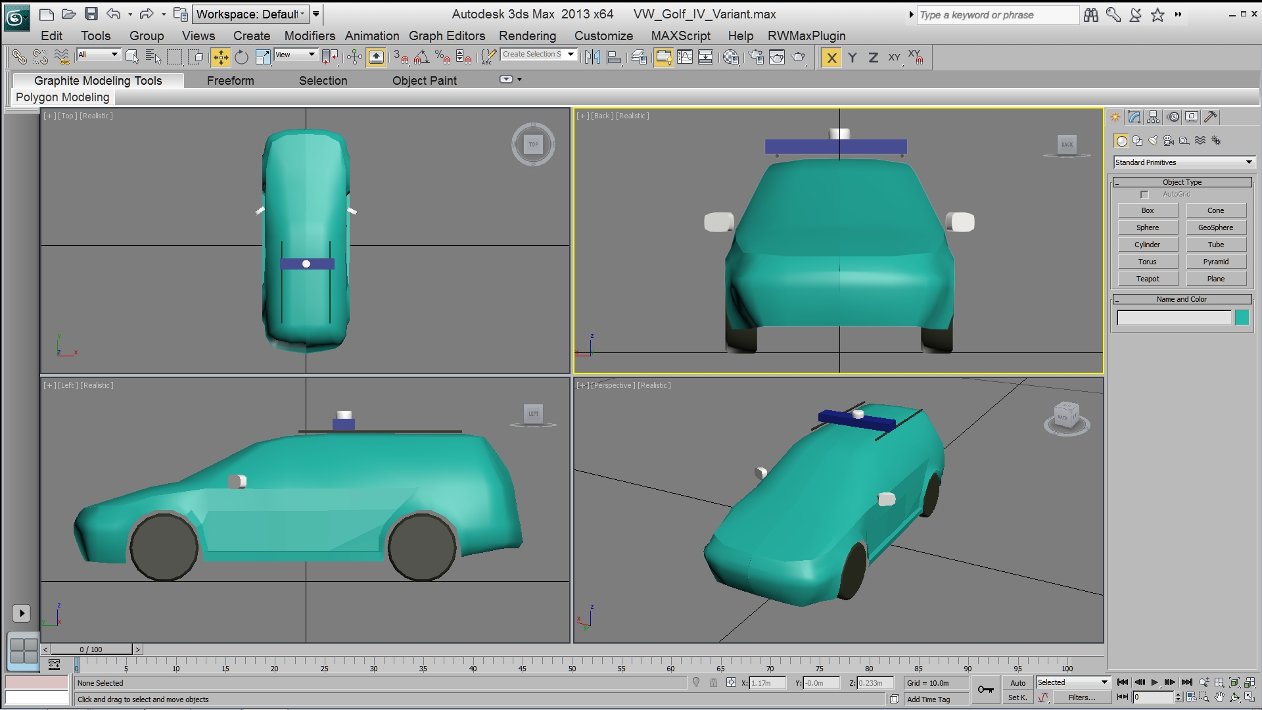
Task: Enable the AutoGrid checkbox
Action: (1144, 195)
